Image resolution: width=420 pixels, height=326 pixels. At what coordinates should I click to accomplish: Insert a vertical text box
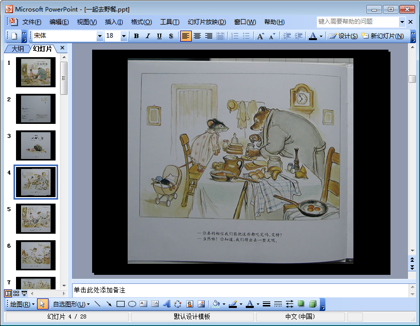(155, 304)
